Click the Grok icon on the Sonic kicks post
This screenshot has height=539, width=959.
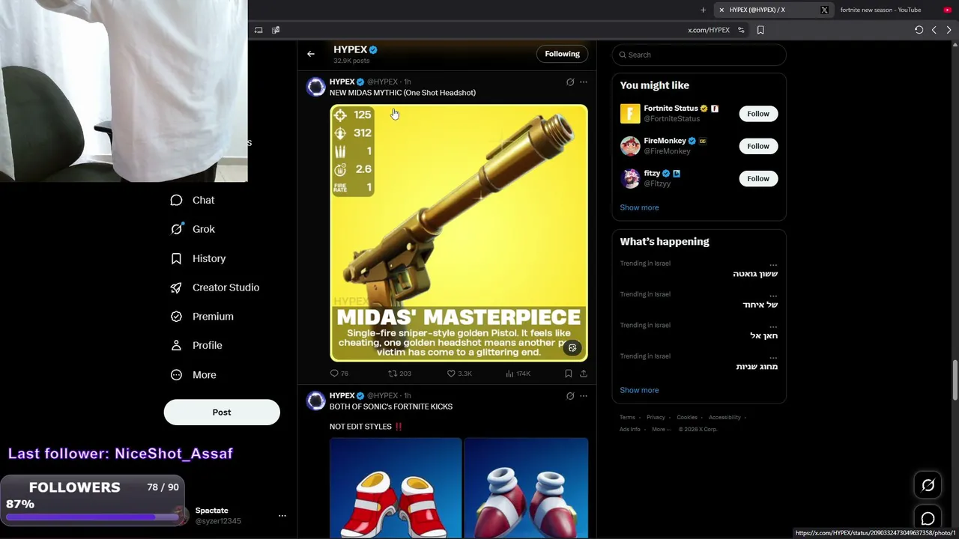point(570,395)
